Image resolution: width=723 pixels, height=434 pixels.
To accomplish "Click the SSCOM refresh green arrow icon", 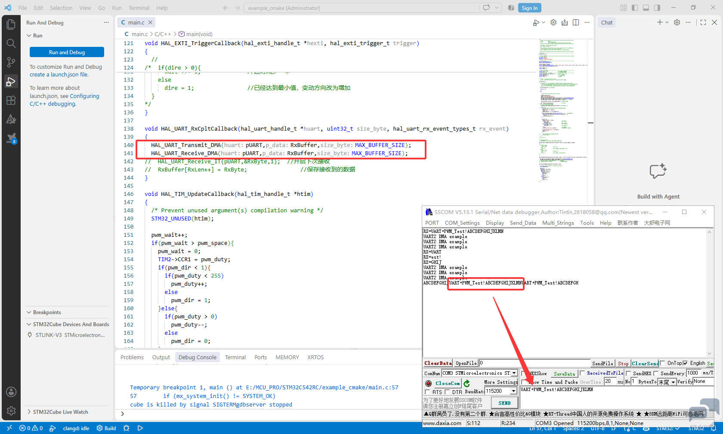I will pos(467,383).
